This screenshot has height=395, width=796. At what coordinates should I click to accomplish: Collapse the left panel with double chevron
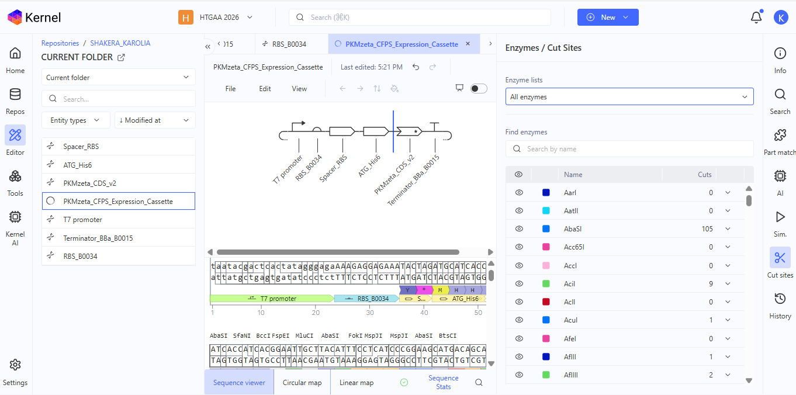pyautogui.click(x=208, y=46)
